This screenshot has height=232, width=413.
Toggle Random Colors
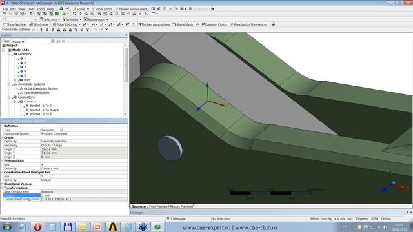(214, 24)
